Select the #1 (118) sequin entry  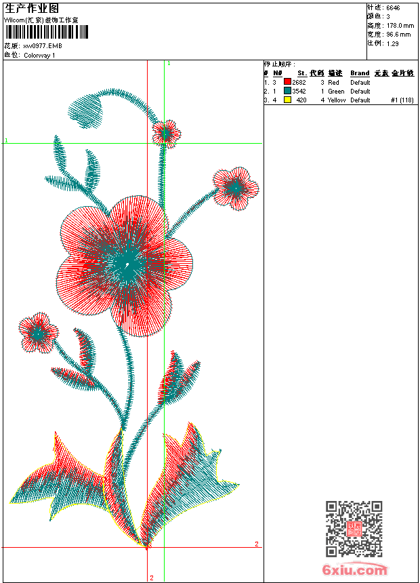(x=402, y=100)
